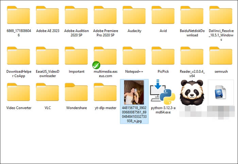Viewport: 238px width, 164px height.
Task: Select the Notepad++ folder
Action: (134, 56)
